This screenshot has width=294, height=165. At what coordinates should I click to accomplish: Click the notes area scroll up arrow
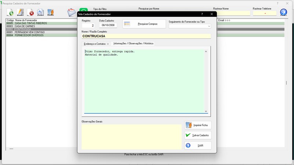pos(206,51)
